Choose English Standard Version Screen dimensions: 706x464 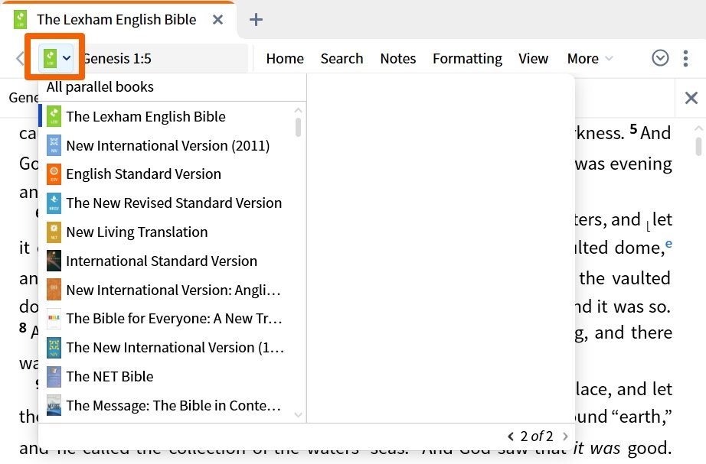click(x=167, y=174)
